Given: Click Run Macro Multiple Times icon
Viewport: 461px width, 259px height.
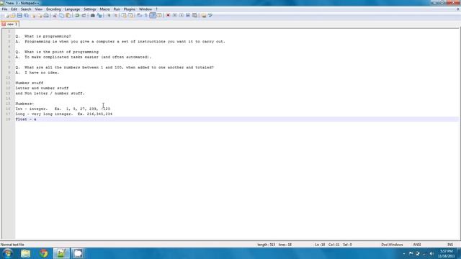Looking at the screenshot, I should tap(188, 15).
